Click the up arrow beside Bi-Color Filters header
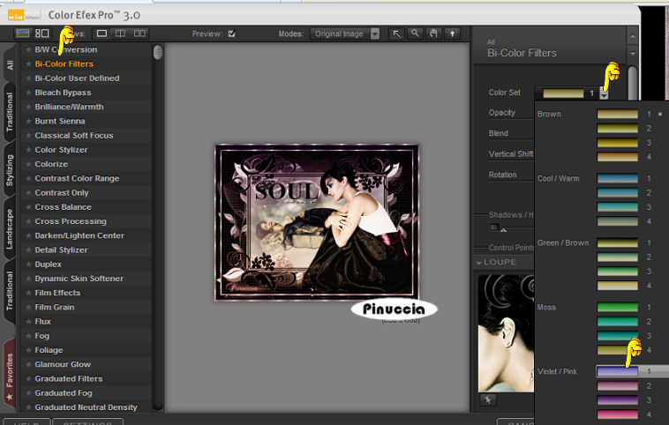This screenshot has width=669, height=425. [632, 37]
